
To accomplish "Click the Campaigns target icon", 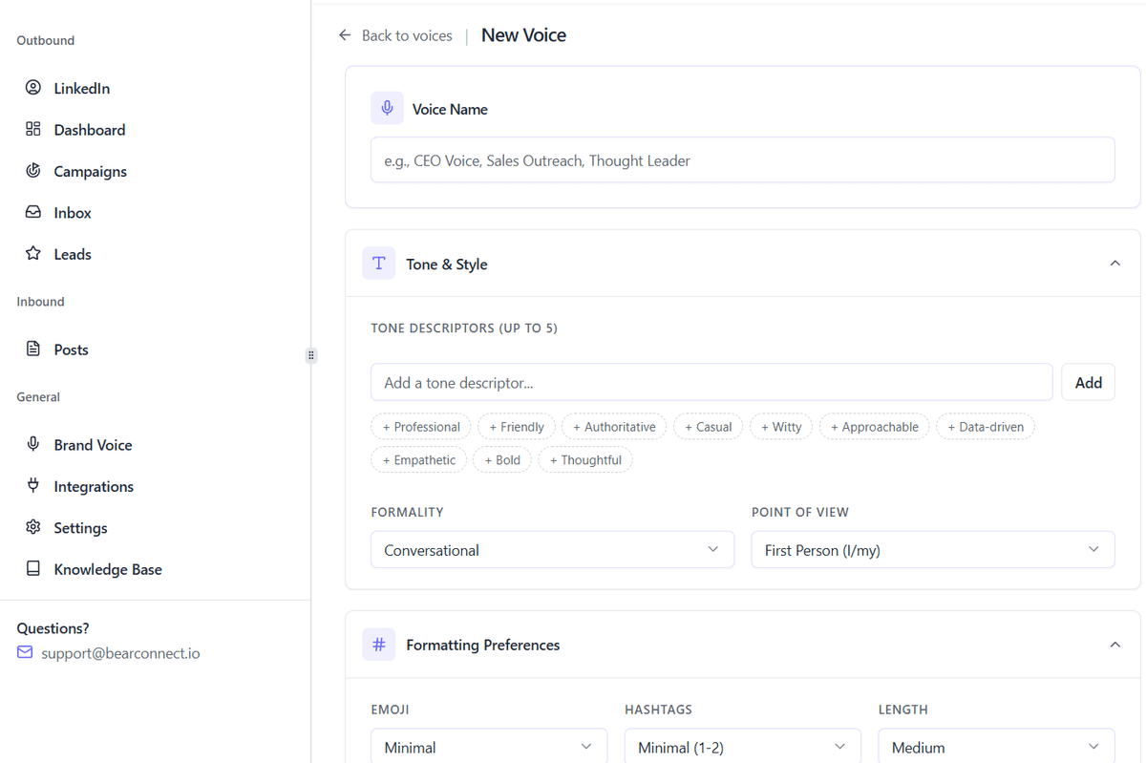I will 33,171.
